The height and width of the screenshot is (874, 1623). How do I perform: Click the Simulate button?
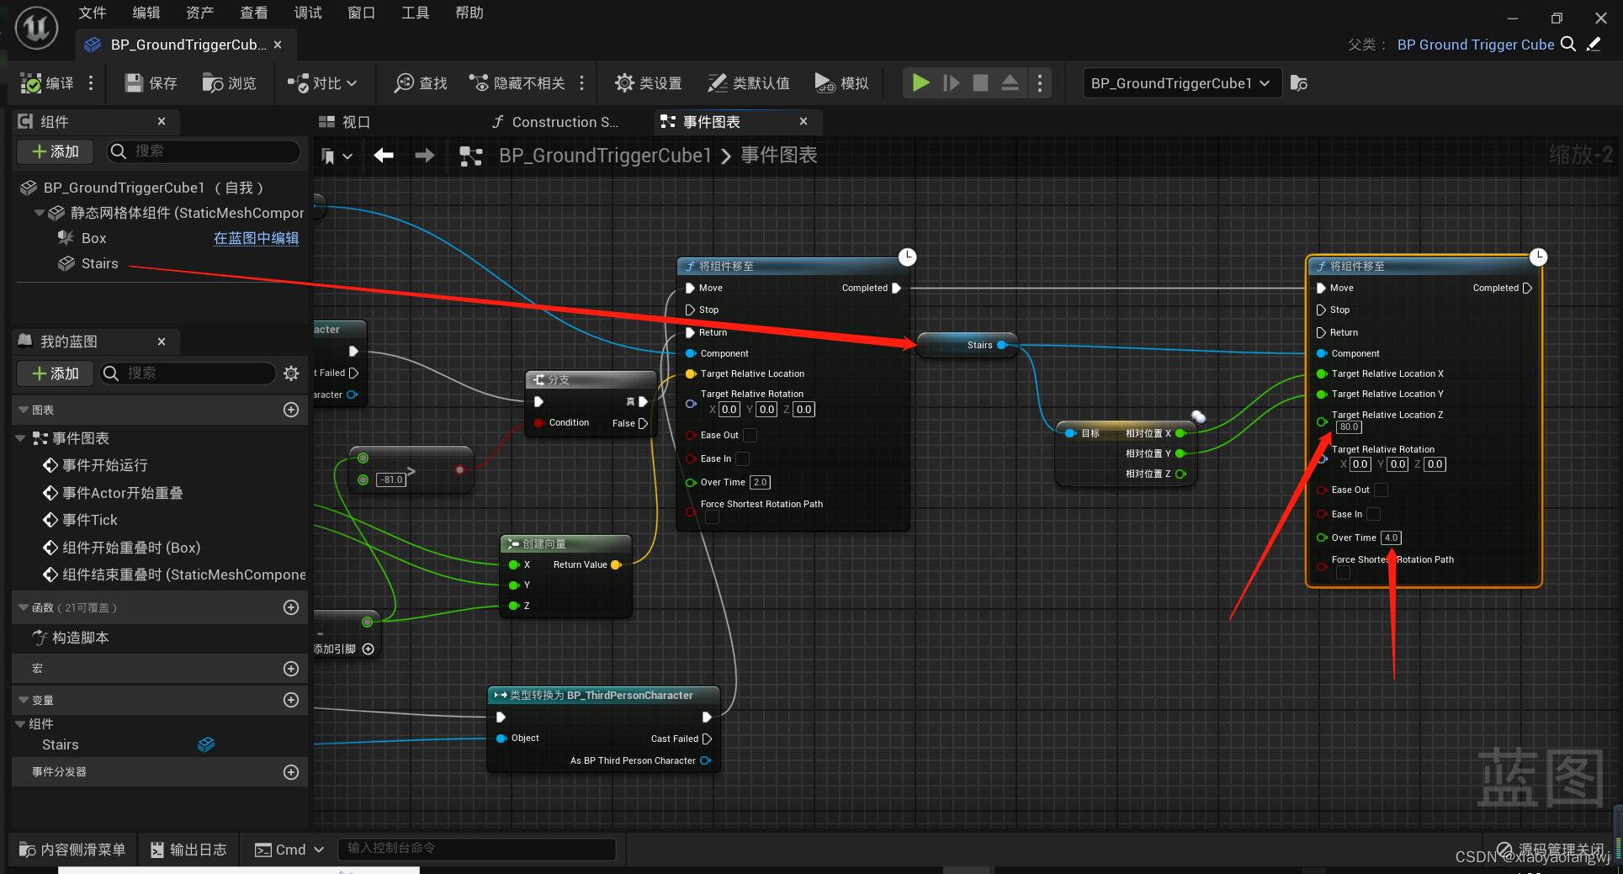click(841, 82)
